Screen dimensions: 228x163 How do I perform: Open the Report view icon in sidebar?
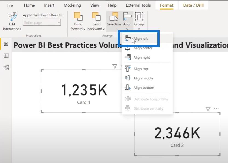point(6,44)
